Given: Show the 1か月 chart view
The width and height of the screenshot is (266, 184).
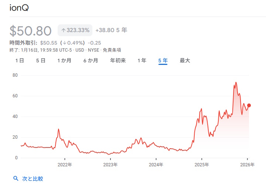Looking at the screenshot, I should pos(64,60).
